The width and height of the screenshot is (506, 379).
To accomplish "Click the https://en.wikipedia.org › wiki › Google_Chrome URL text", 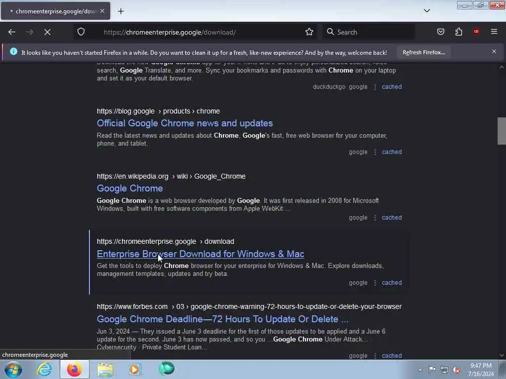I will tap(171, 176).
